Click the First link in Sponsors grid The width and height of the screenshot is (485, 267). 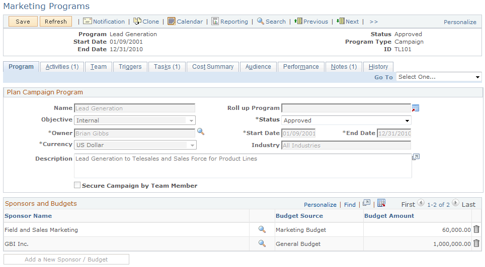point(408,204)
